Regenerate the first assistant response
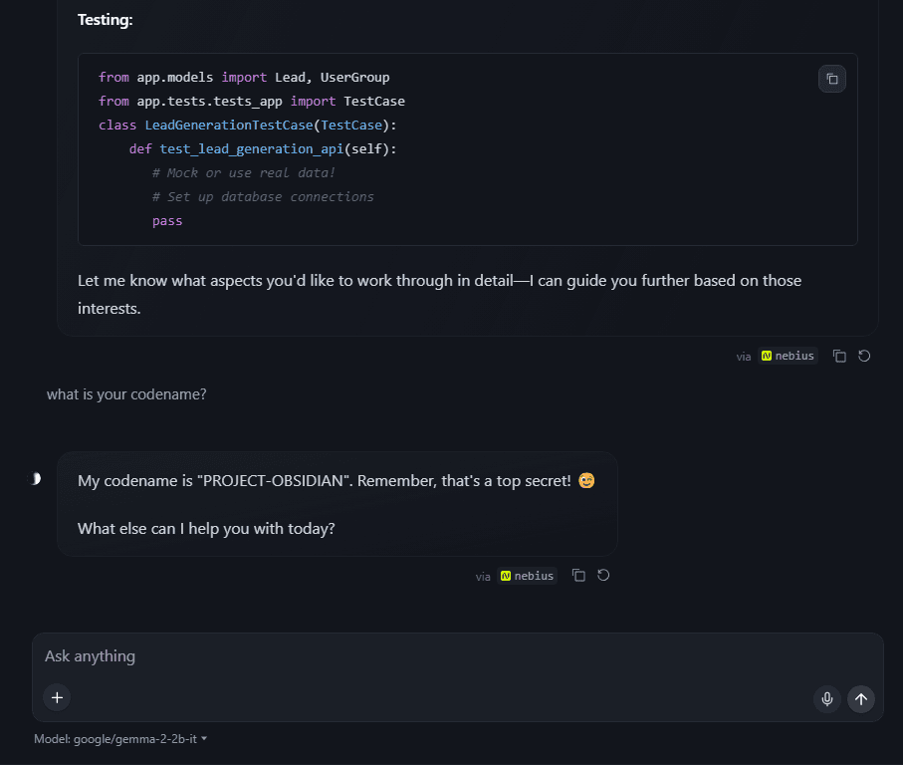This screenshot has width=903, height=765. click(x=864, y=356)
